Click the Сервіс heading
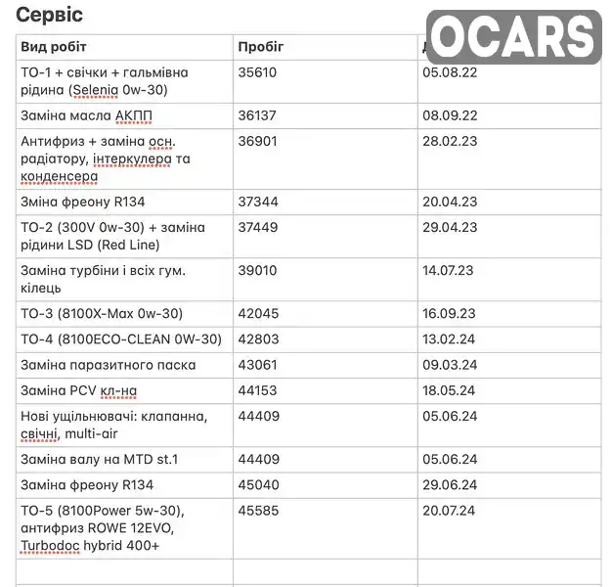 coord(49,15)
